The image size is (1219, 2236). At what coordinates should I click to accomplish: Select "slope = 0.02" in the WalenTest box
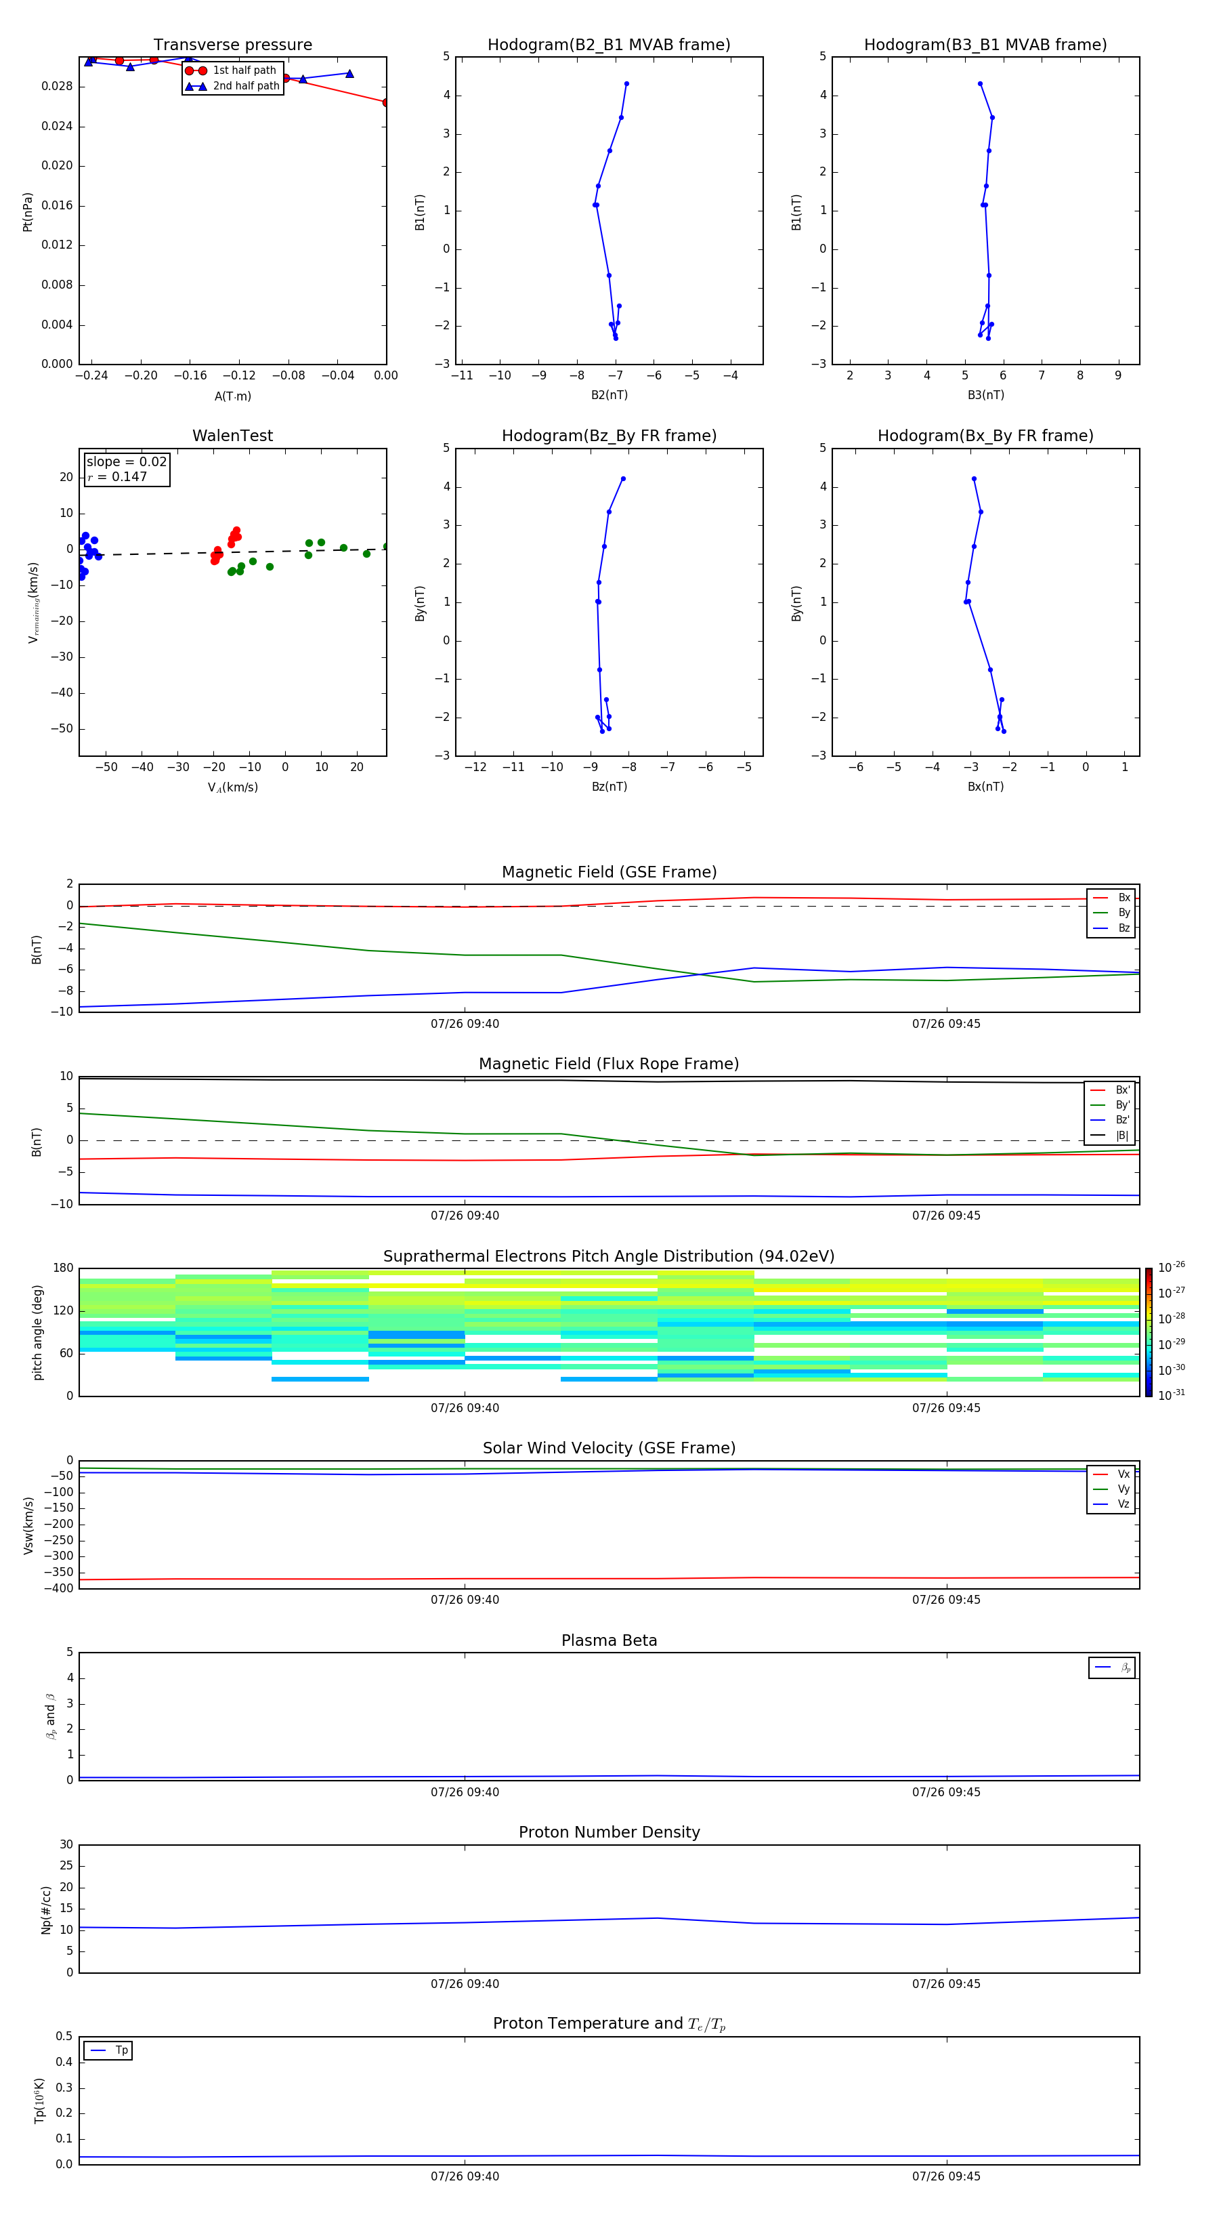(x=127, y=462)
